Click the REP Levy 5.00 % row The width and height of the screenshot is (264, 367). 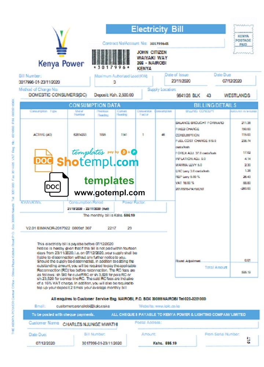click(213, 177)
